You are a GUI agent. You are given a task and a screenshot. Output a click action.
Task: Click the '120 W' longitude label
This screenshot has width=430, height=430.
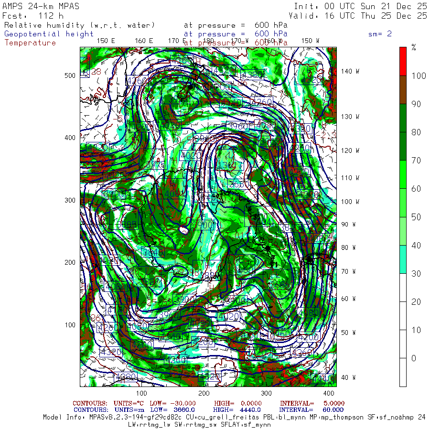350,151
